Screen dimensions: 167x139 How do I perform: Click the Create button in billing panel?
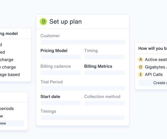[x=153, y=83]
